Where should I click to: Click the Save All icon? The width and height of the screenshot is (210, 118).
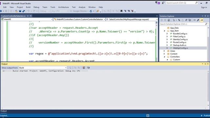coord(24,11)
